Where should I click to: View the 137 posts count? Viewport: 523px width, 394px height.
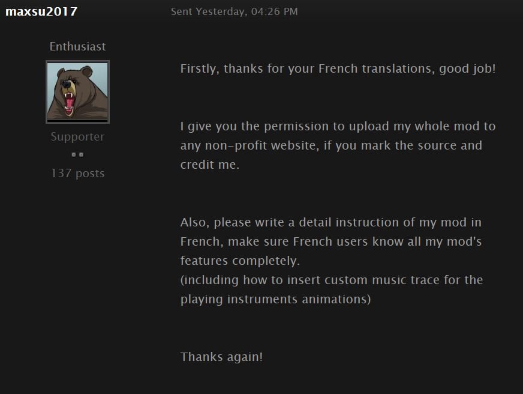77,174
